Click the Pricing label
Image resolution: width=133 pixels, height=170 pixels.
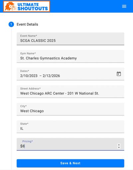click(x=28, y=141)
